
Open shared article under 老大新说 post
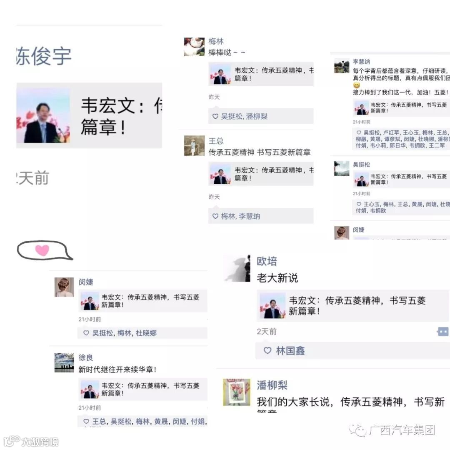tap(352, 306)
